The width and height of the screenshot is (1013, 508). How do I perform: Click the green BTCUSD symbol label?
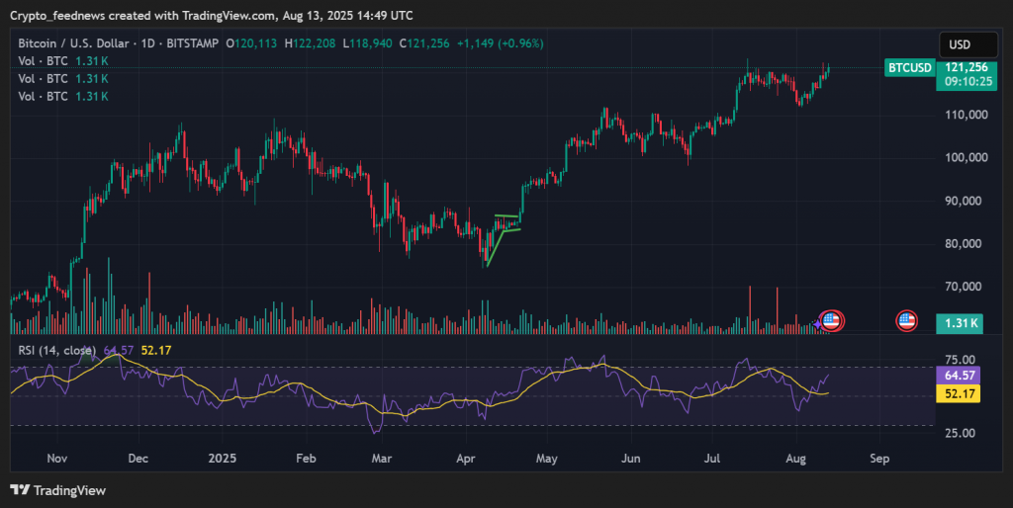[909, 67]
